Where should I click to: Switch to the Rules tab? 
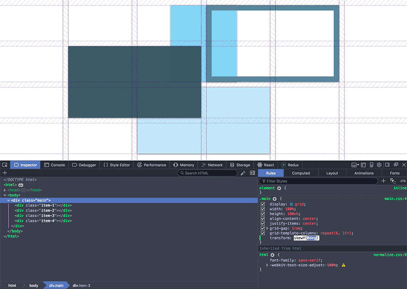click(271, 173)
